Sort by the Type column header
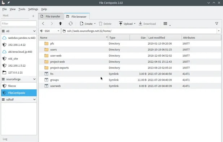223x142 pixels. [x=119, y=37]
